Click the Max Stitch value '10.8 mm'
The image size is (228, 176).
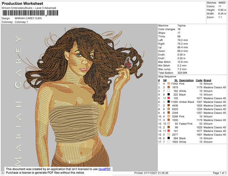182,62
